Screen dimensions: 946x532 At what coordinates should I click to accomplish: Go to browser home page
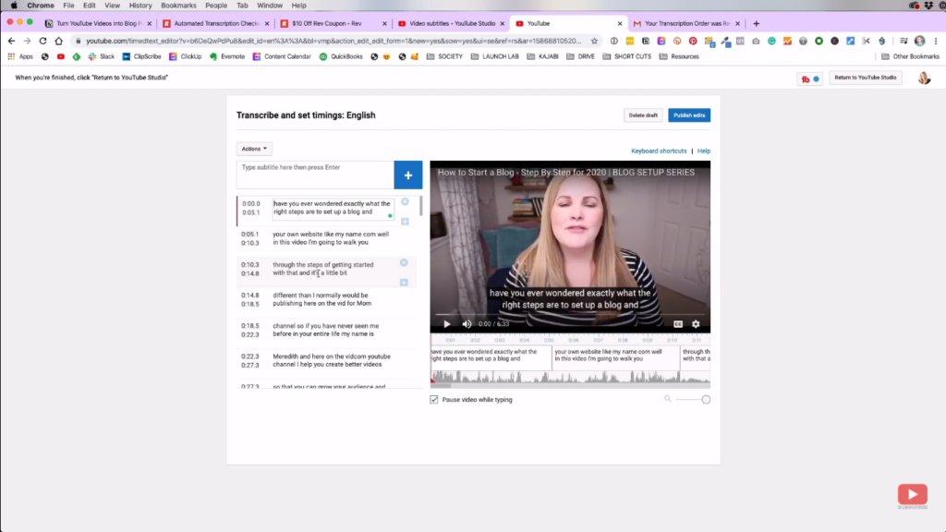(x=58, y=41)
